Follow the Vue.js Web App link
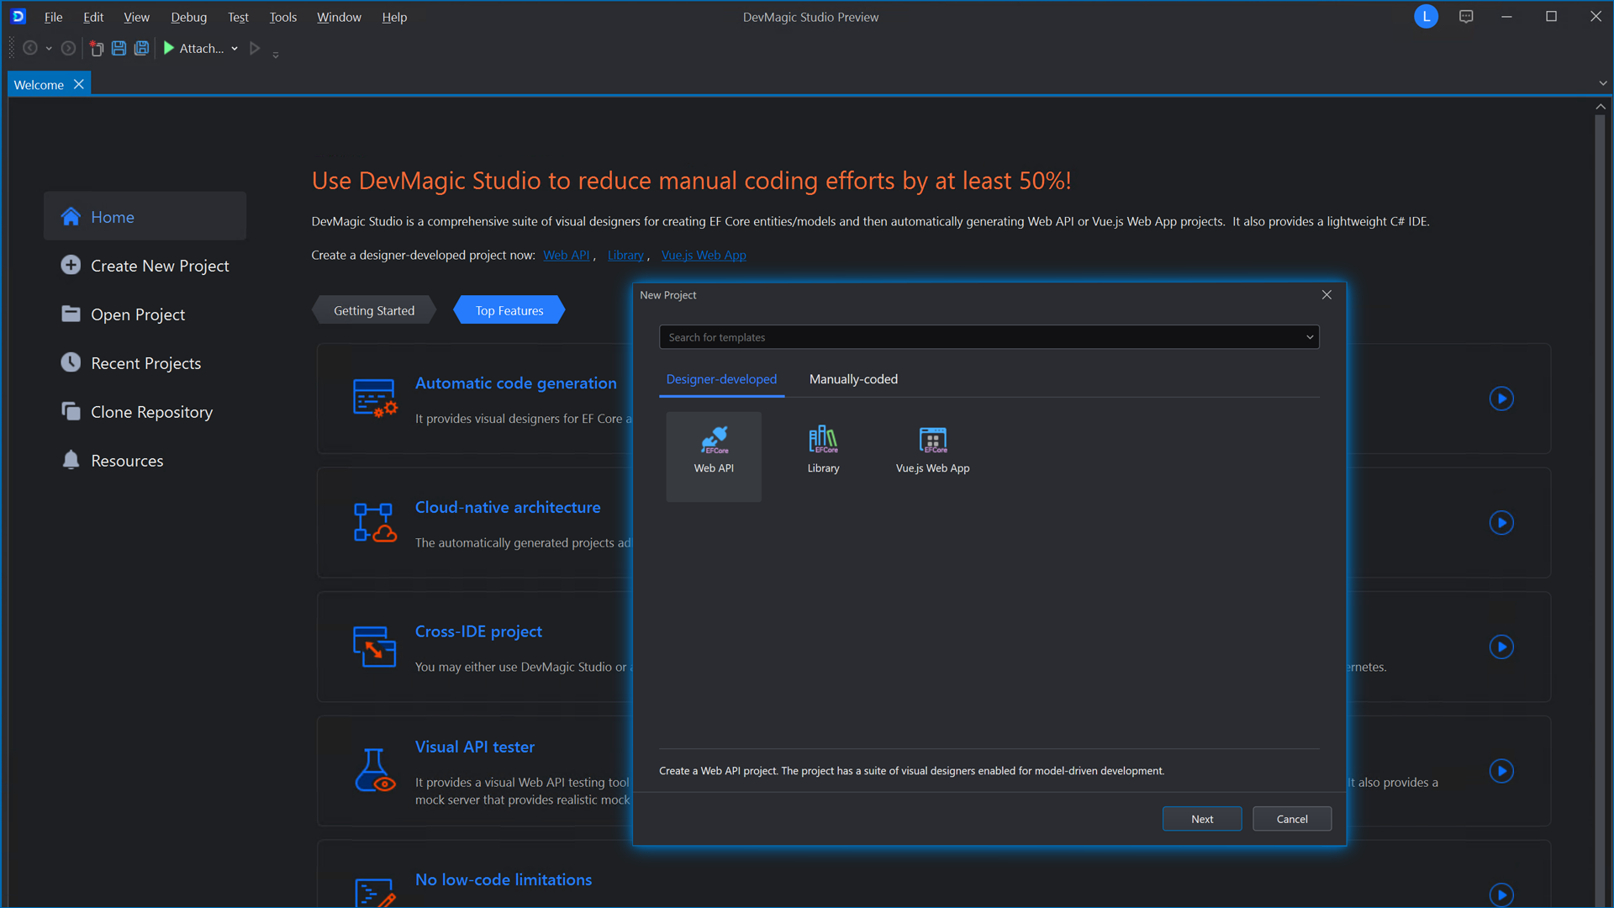This screenshot has height=908, width=1614. point(704,256)
